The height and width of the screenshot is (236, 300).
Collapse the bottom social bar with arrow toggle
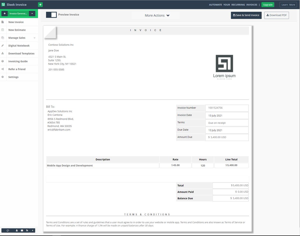32,230
